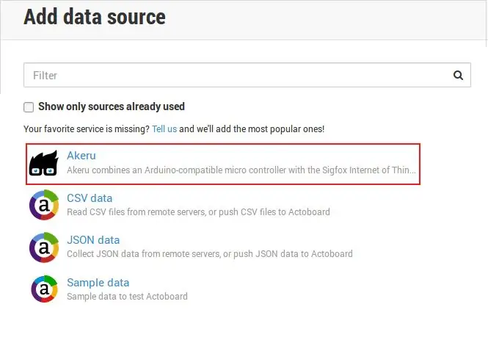This screenshot has width=488, height=340.
Task: Open the 'Tell us' link
Action: [x=164, y=129]
